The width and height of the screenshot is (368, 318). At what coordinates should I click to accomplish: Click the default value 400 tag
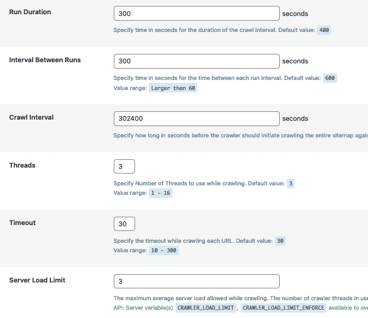[x=324, y=30]
